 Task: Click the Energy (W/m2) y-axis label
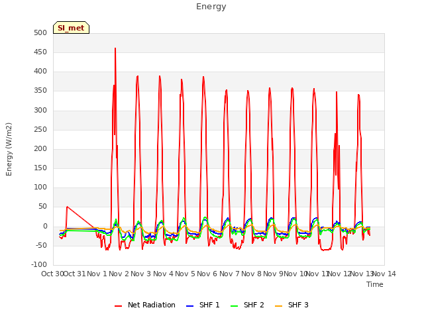(9, 149)
